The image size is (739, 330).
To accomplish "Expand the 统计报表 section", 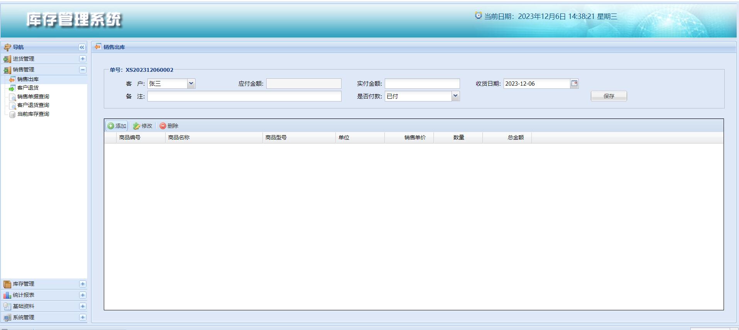I will pos(83,295).
